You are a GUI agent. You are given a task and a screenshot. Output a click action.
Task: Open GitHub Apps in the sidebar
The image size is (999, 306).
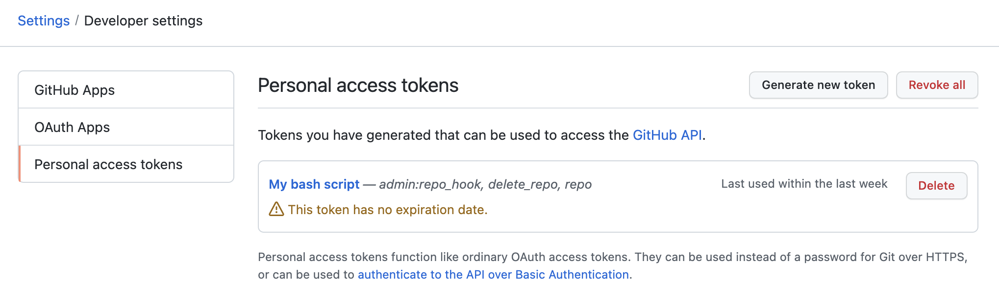tap(126, 90)
